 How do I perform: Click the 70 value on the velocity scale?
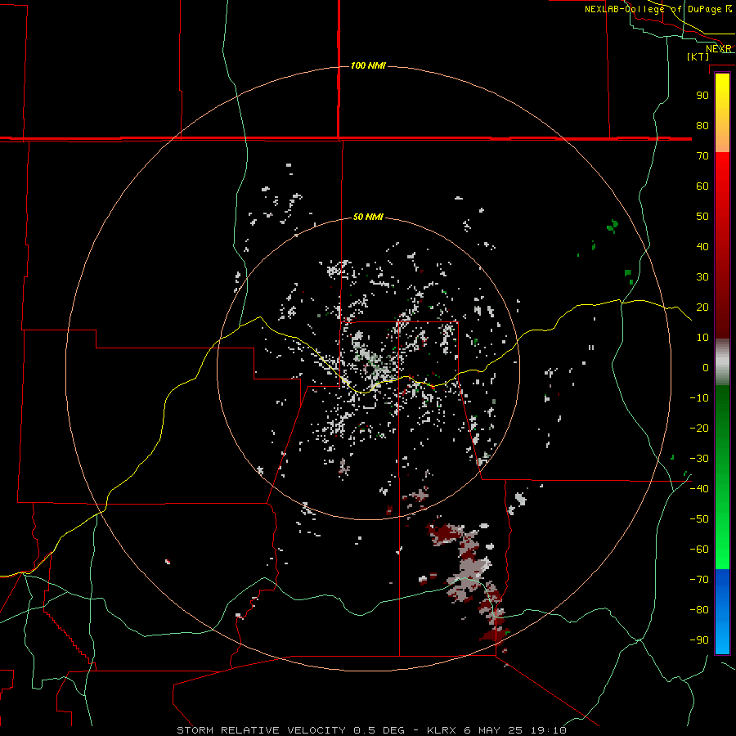pos(702,156)
